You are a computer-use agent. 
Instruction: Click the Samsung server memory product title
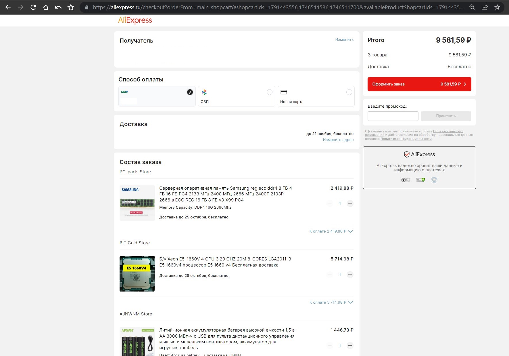[x=226, y=194]
